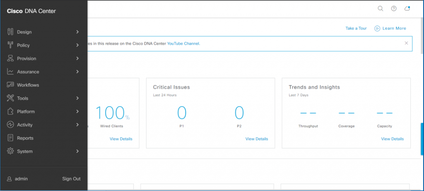Click the Capacity trend value
The width and height of the screenshot is (424, 191).
pos(385,113)
